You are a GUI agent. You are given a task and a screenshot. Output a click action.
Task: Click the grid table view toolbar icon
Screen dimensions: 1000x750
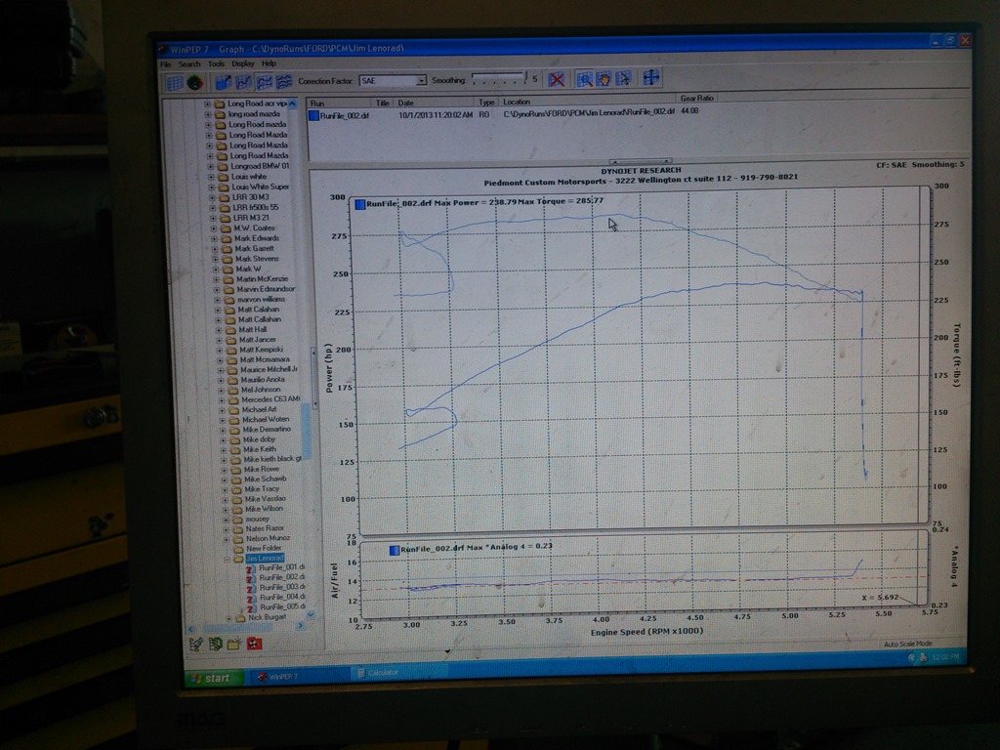tap(175, 83)
